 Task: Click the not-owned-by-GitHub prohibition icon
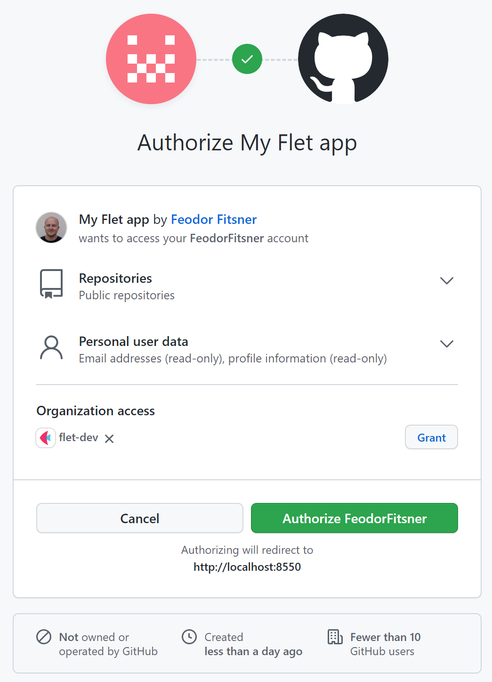click(44, 637)
